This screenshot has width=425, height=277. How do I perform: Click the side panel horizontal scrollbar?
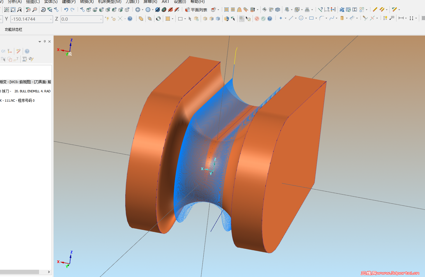20,272
